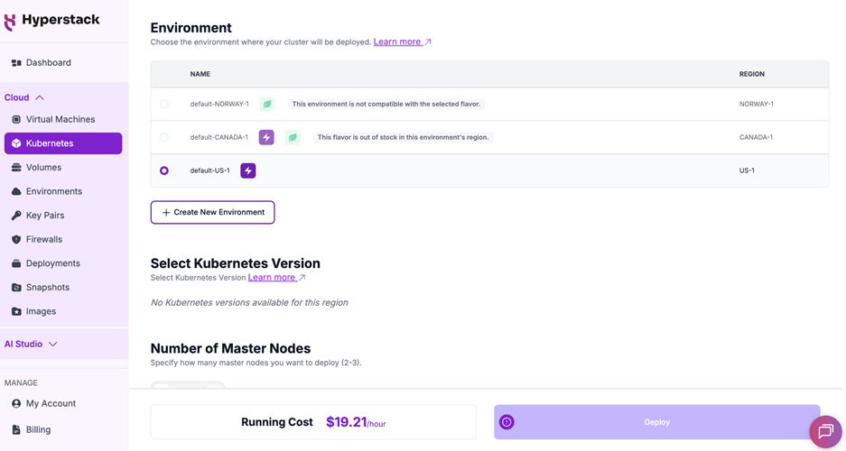The height and width of the screenshot is (451, 846).
Task: Expand the AI Studio section
Action: (31, 344)
